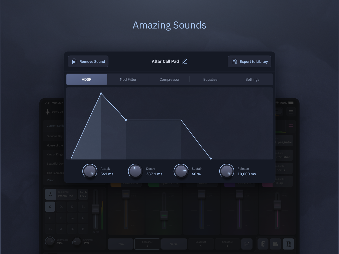Open the hamburger menu in the top right
This screenshot has height=254, width=339.
click(291, 112)
